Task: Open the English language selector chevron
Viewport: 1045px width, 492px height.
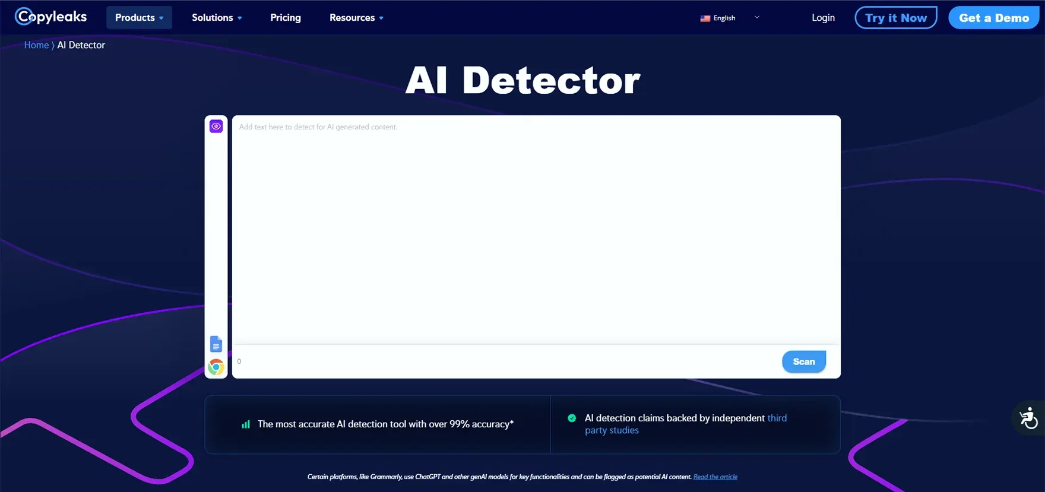Action: coord(757,18)
